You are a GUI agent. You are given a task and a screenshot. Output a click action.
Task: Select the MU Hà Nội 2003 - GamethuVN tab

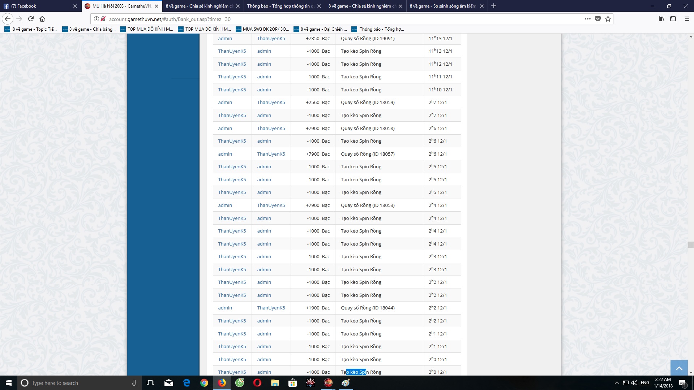121,6
